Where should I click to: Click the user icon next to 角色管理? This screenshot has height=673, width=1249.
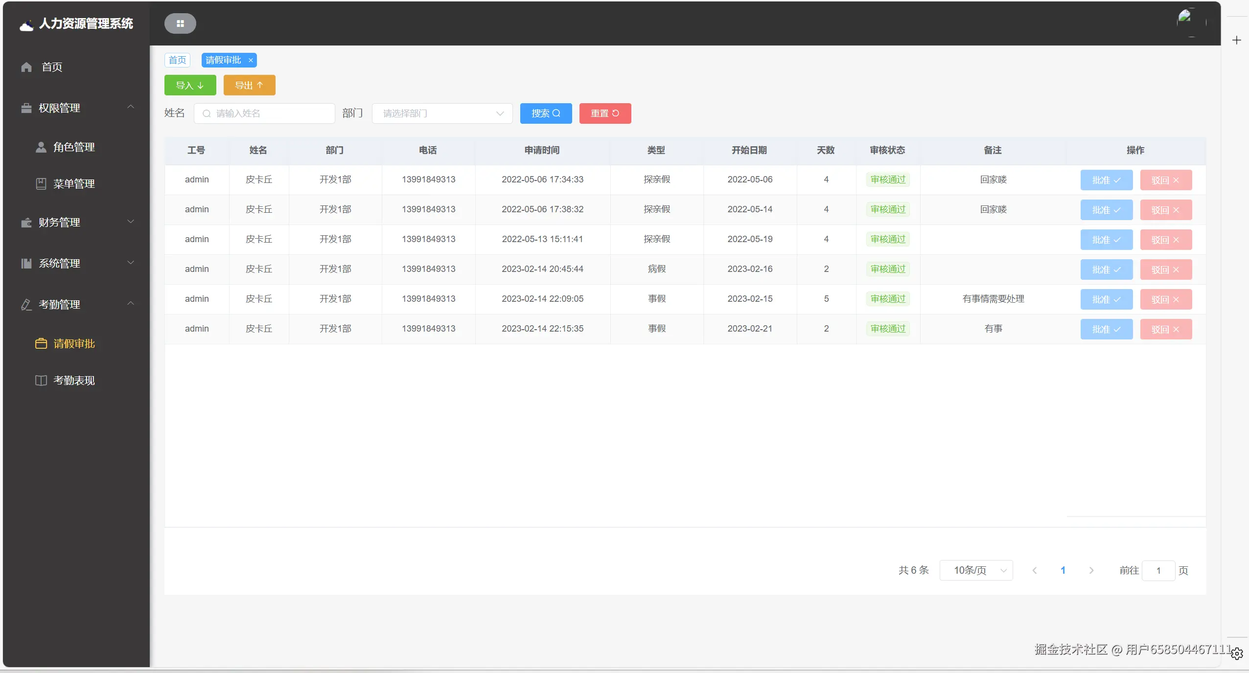pos(41,147)
